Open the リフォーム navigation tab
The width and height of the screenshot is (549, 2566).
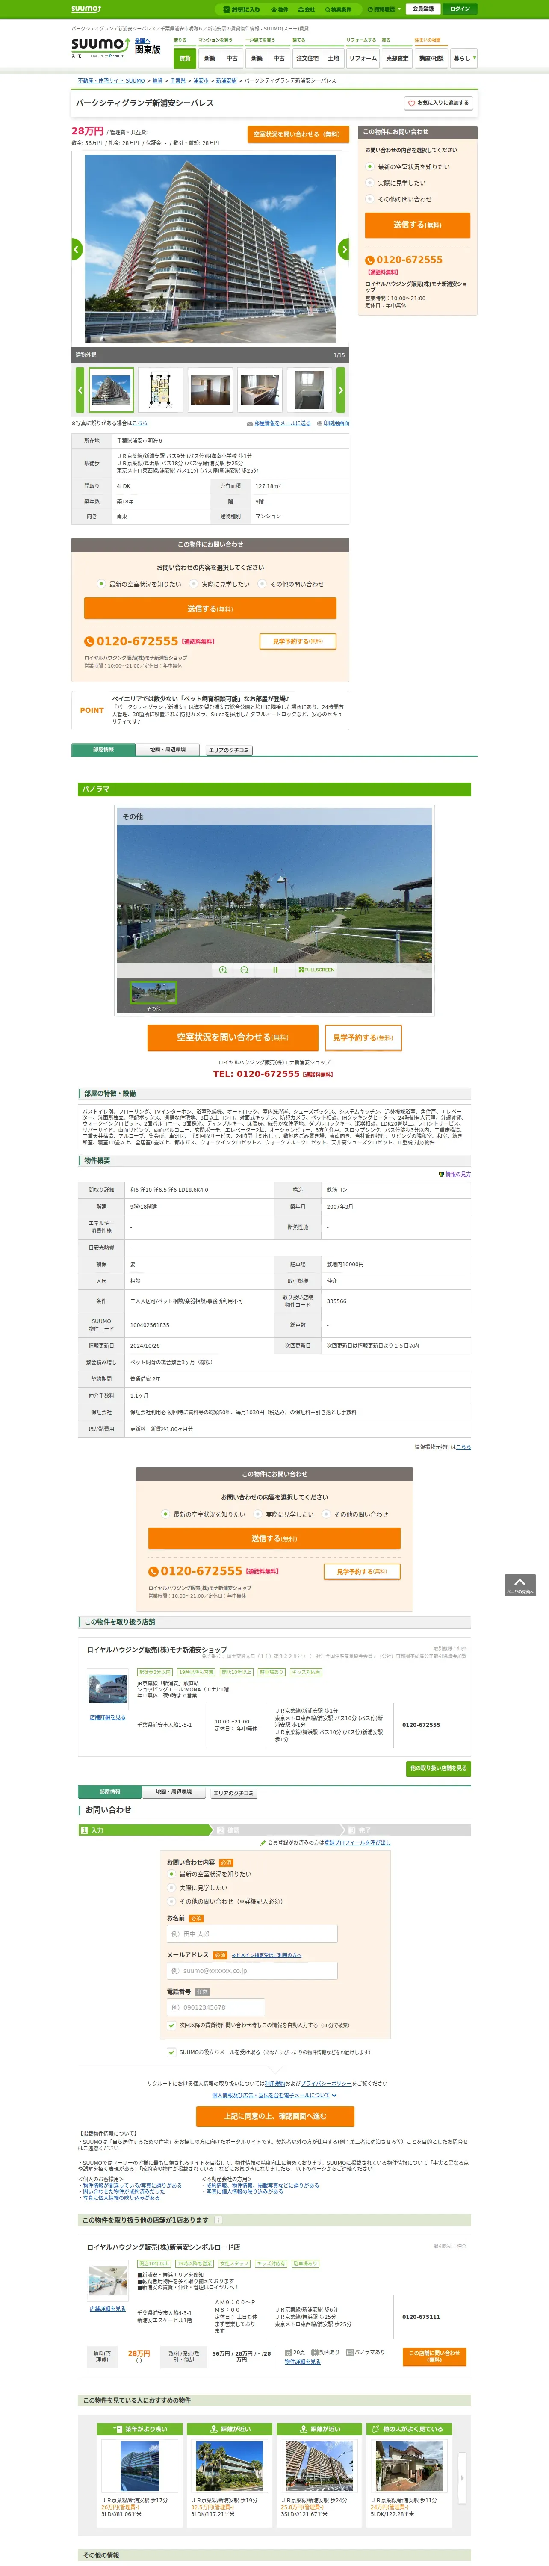coord(363,58)
